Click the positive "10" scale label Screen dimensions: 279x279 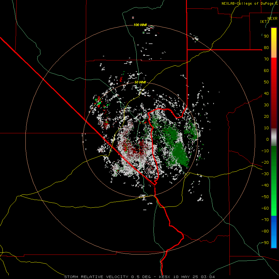[266, 128]
